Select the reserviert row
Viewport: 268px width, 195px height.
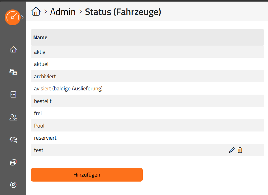[x=147, y=138]
